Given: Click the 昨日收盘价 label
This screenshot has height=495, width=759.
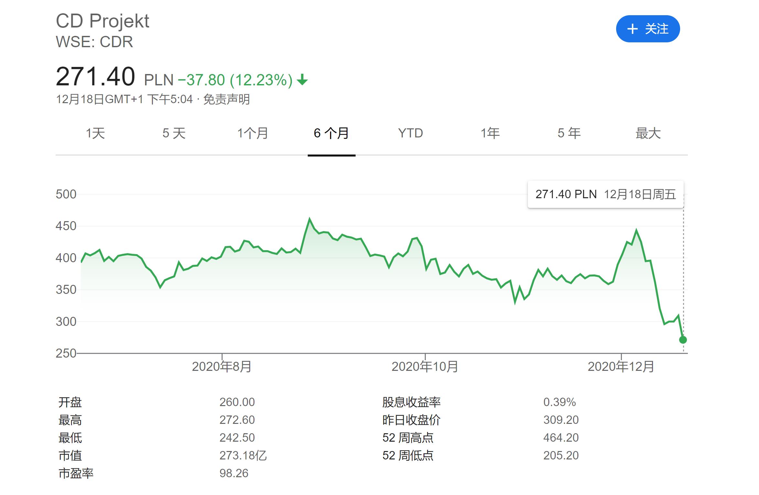Looking at the screenshot, I should click(x=412, y=420).
